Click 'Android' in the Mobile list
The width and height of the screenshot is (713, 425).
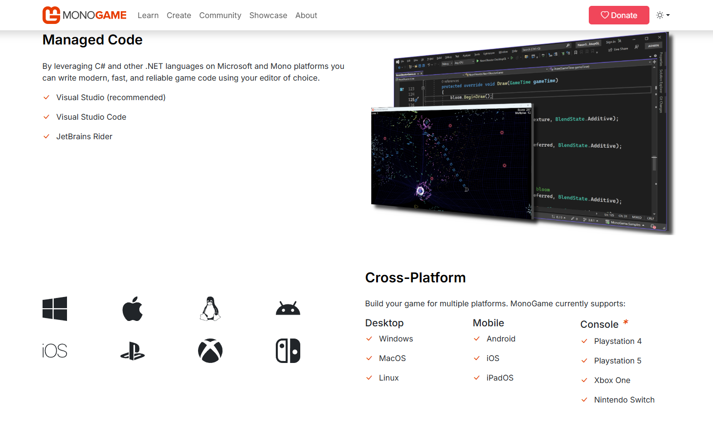click(501, 339)
